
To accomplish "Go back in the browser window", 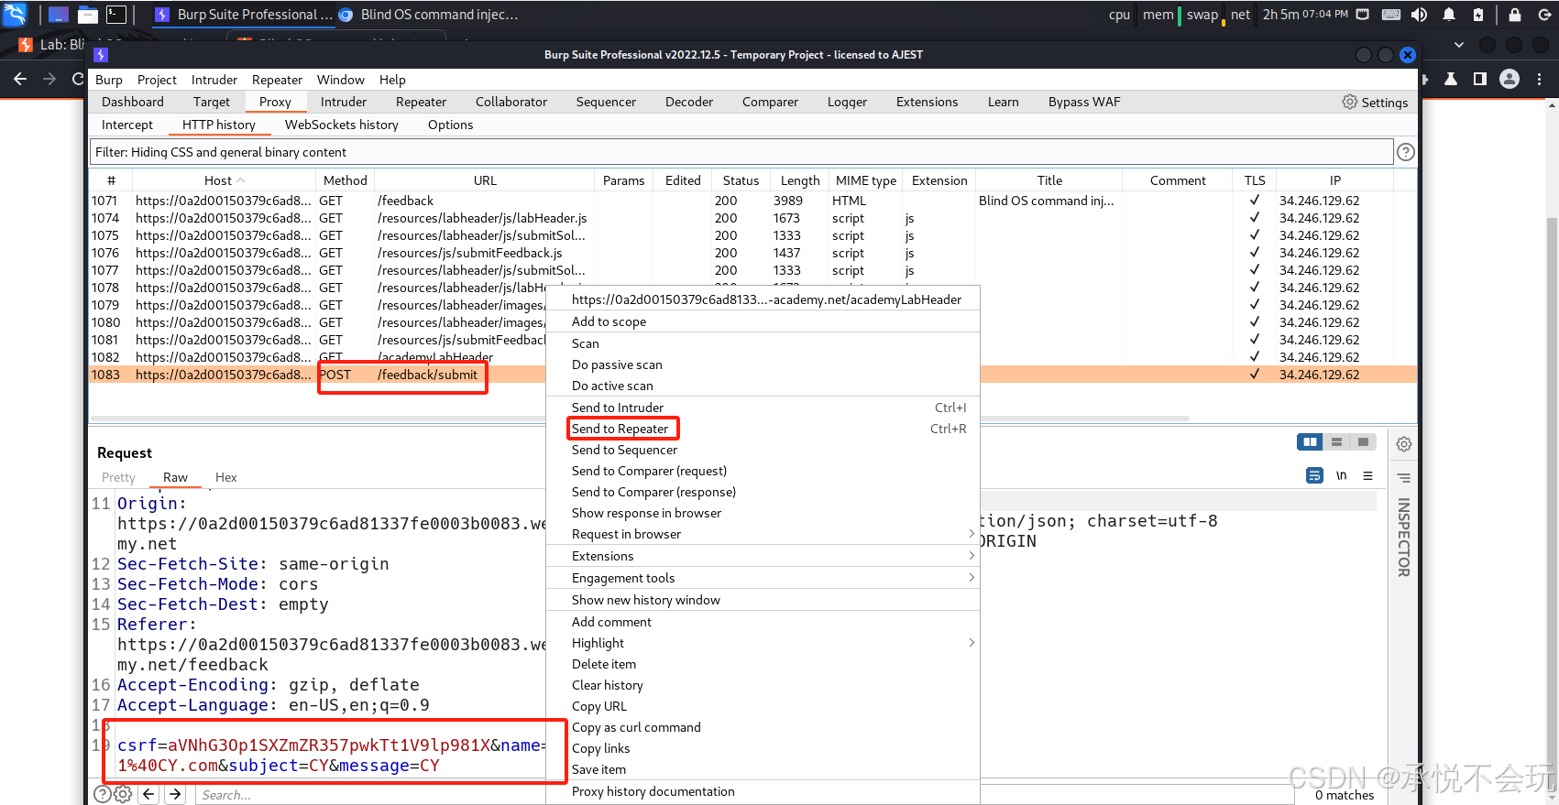I will (20, 79).
